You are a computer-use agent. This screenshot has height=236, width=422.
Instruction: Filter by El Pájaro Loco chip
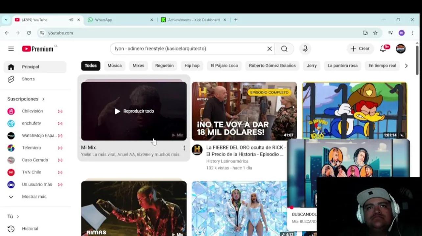[224, 66]
